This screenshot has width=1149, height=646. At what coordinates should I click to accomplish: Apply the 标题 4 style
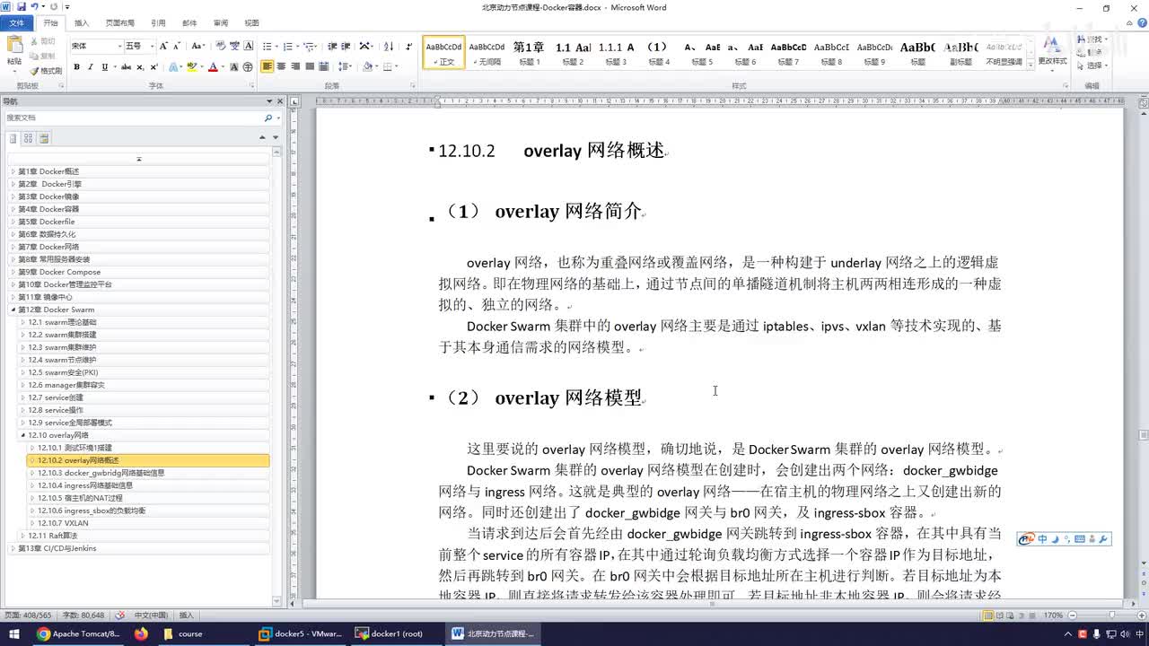(x=658, y=53)
